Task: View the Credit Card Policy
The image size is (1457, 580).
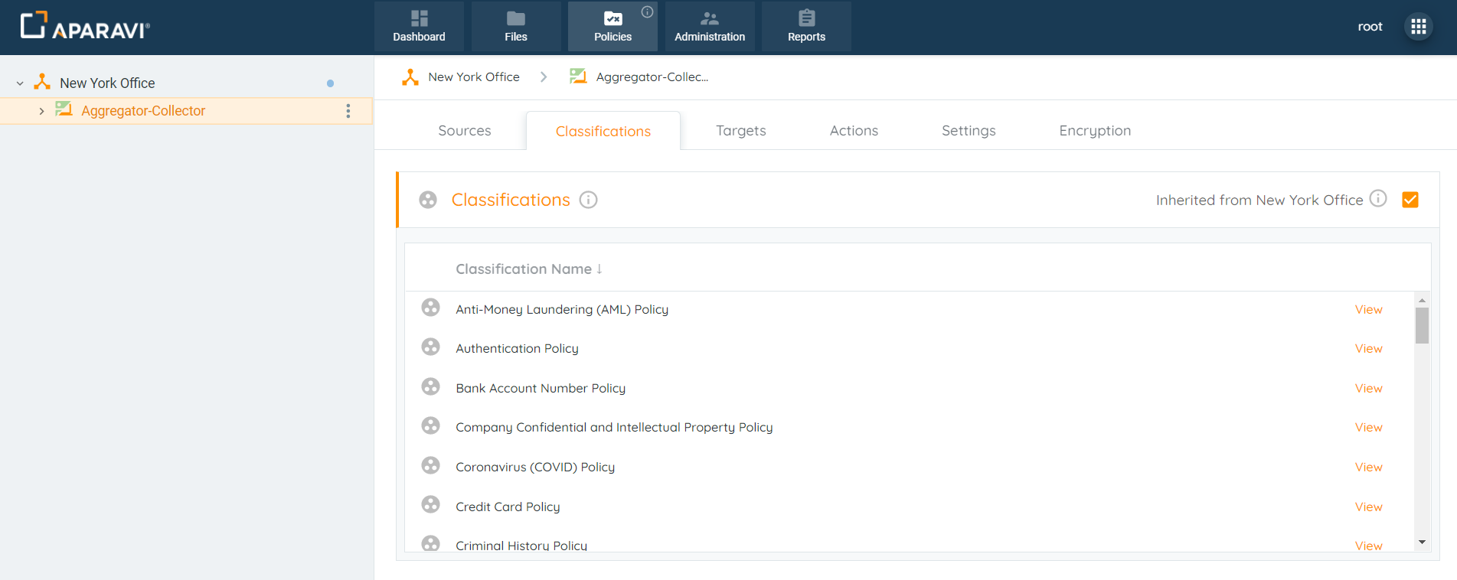Action: [x=1368, y=507]
